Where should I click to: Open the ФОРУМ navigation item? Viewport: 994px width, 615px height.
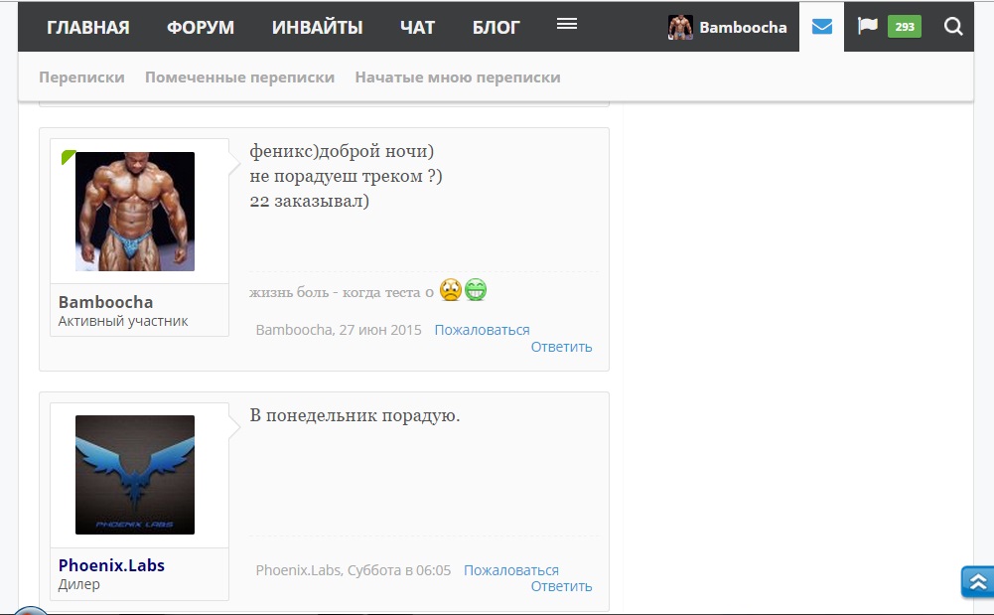coord(201,27)
